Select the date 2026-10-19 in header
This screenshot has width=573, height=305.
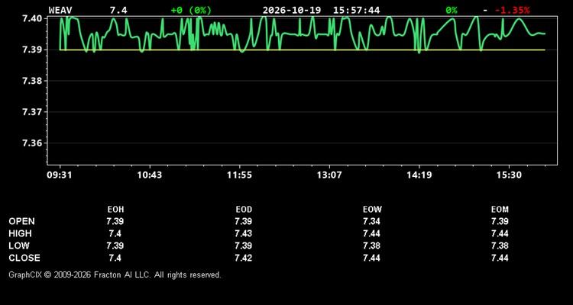292,10
